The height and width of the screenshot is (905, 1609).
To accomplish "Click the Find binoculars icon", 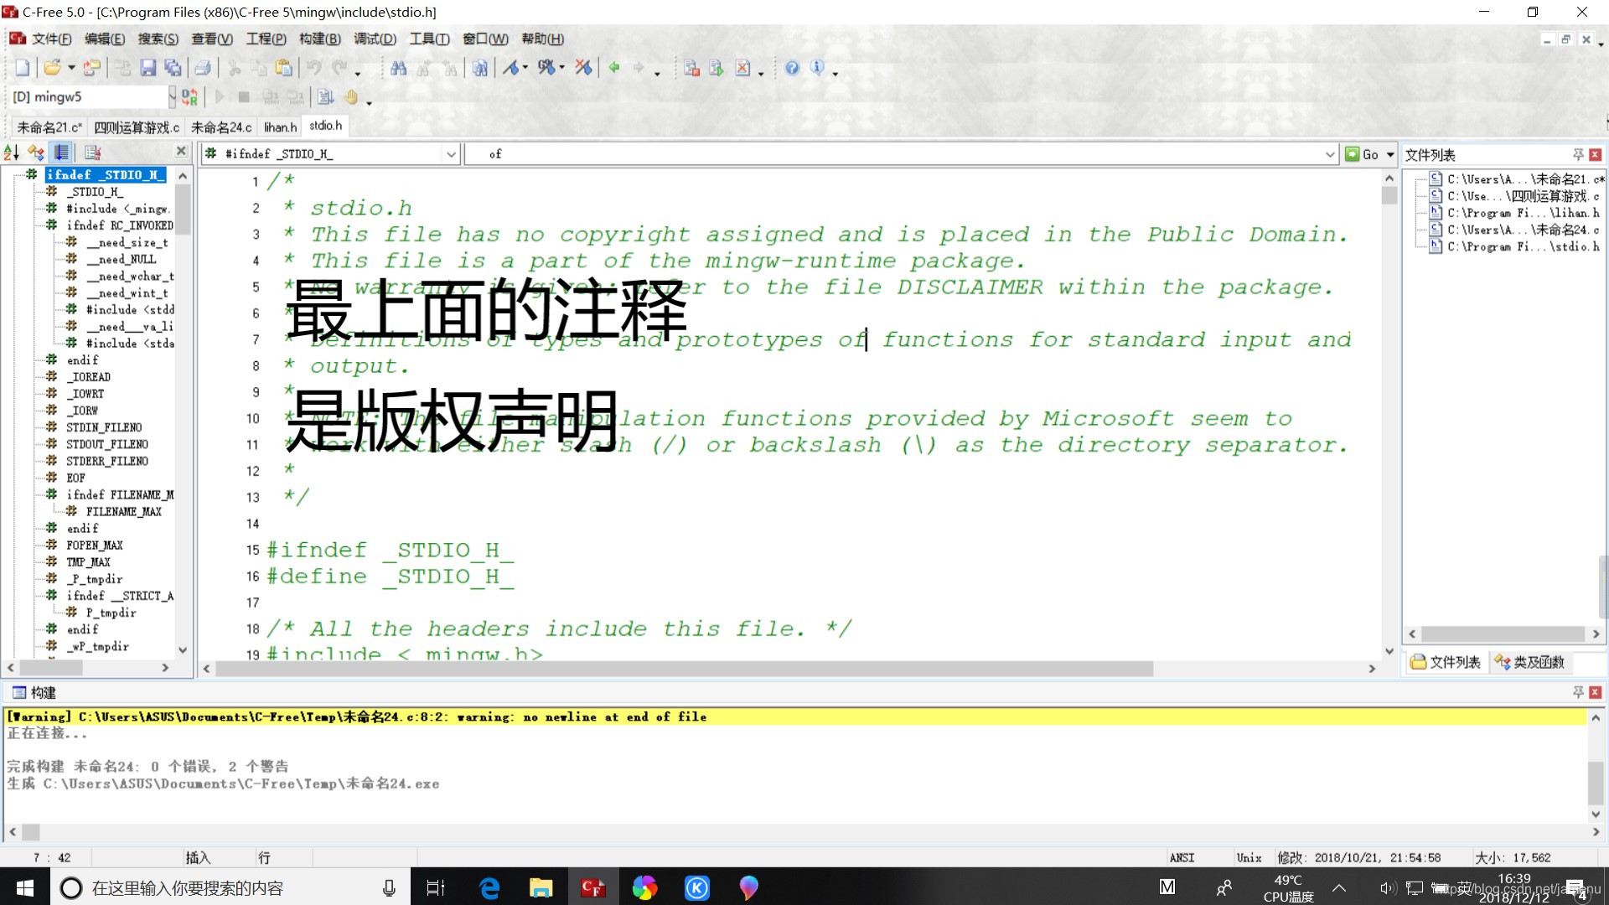I will point(399,68).
